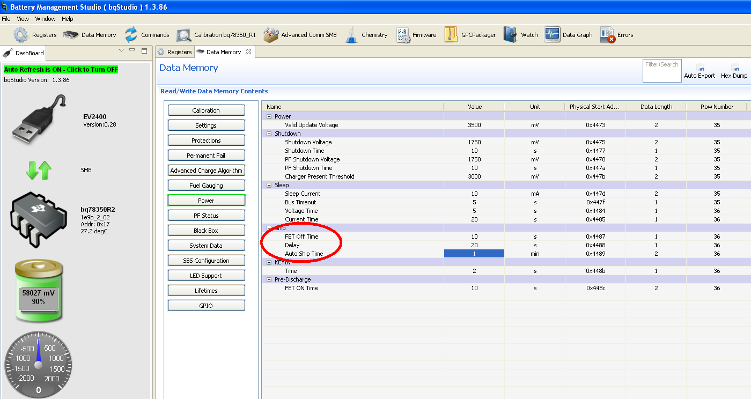Click the Name column header

pos(354,107)
